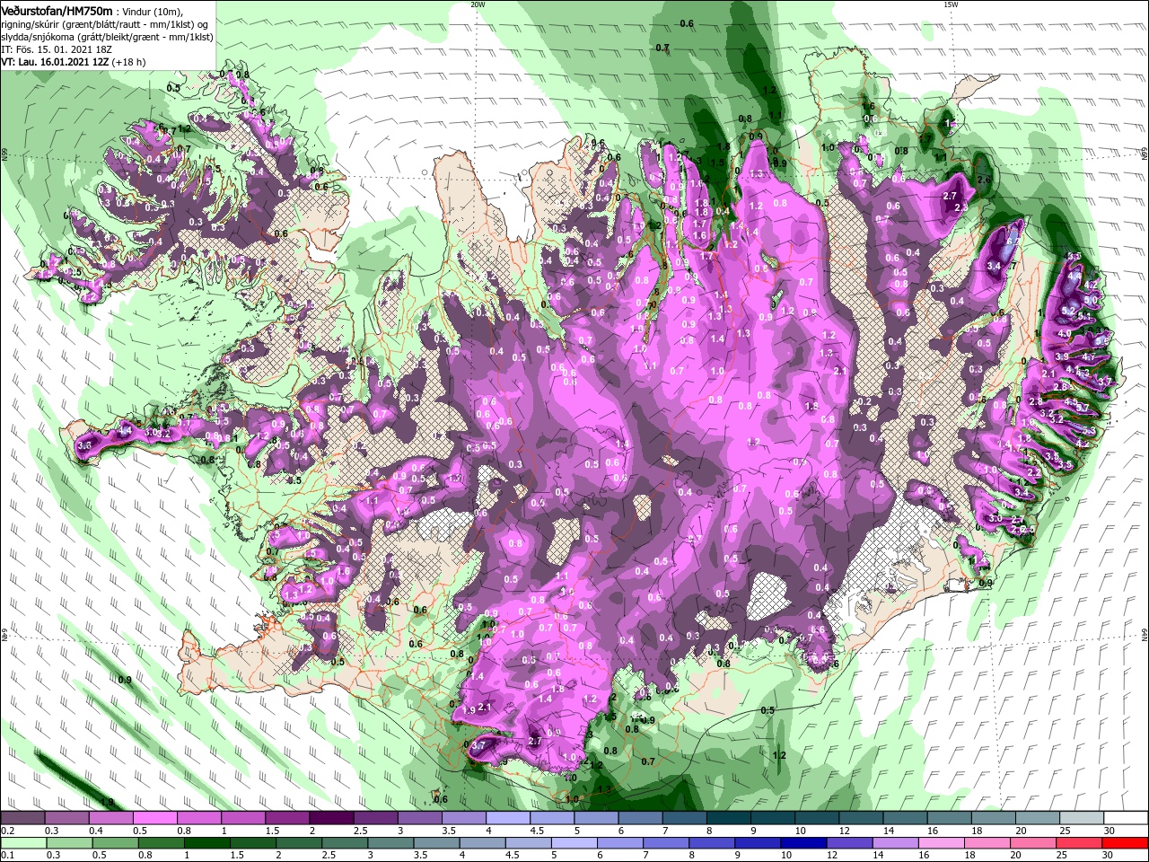
Task: Click the dark plum snow swatch between 0.2 and 0.3
Action: click(22, 818)
